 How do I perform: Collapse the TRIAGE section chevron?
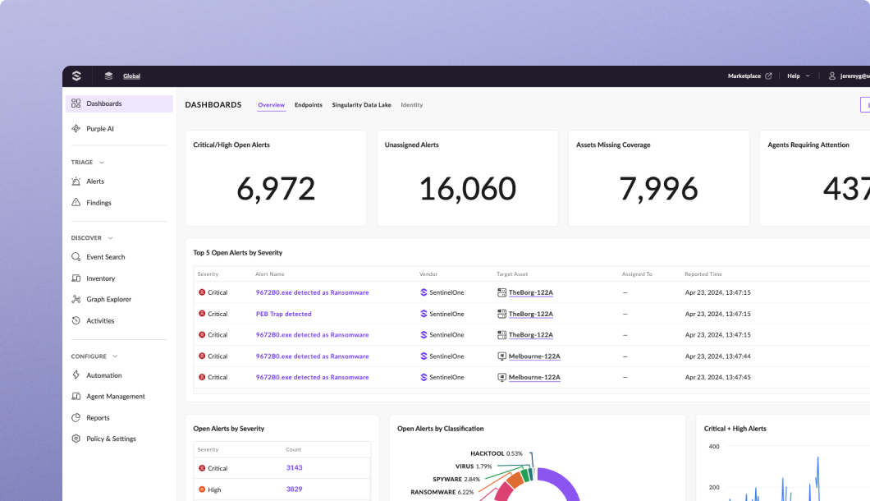[102, 163]
